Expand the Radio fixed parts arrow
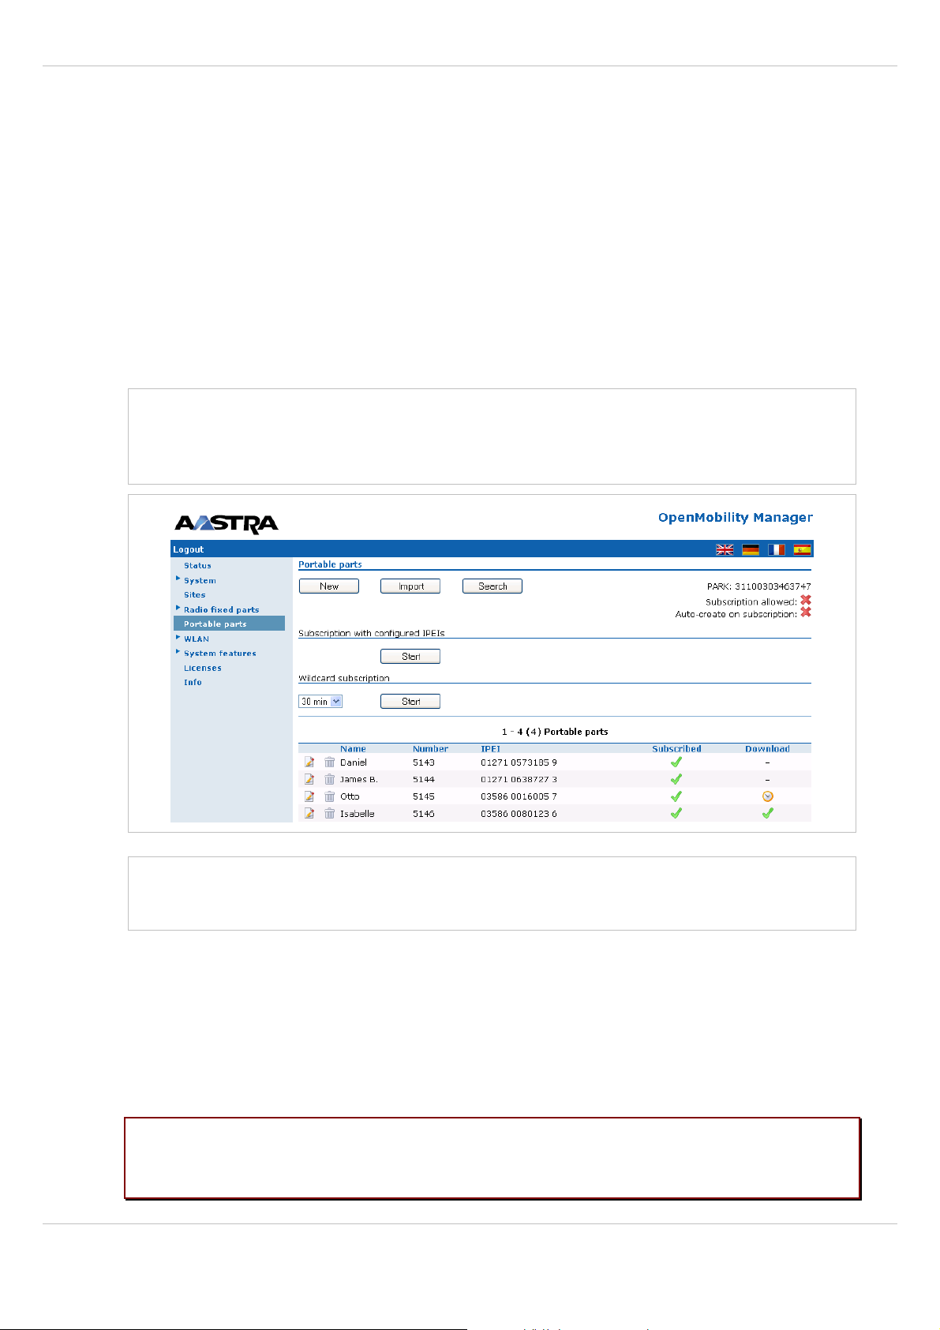Viewport: 940px width, 1330px height. [x=178, y=608]
